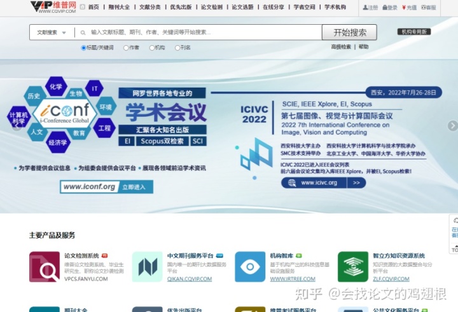The height and width of the screenshot is (312, 458).
Task: Click the 工程 hexagon in banner
Action: click(x=104, y=128)
